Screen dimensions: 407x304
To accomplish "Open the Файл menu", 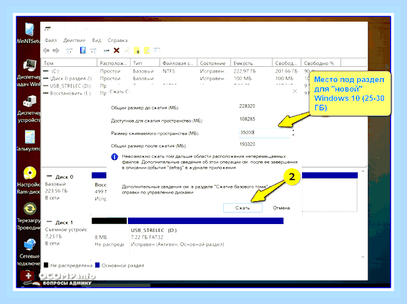I will 51,40.
